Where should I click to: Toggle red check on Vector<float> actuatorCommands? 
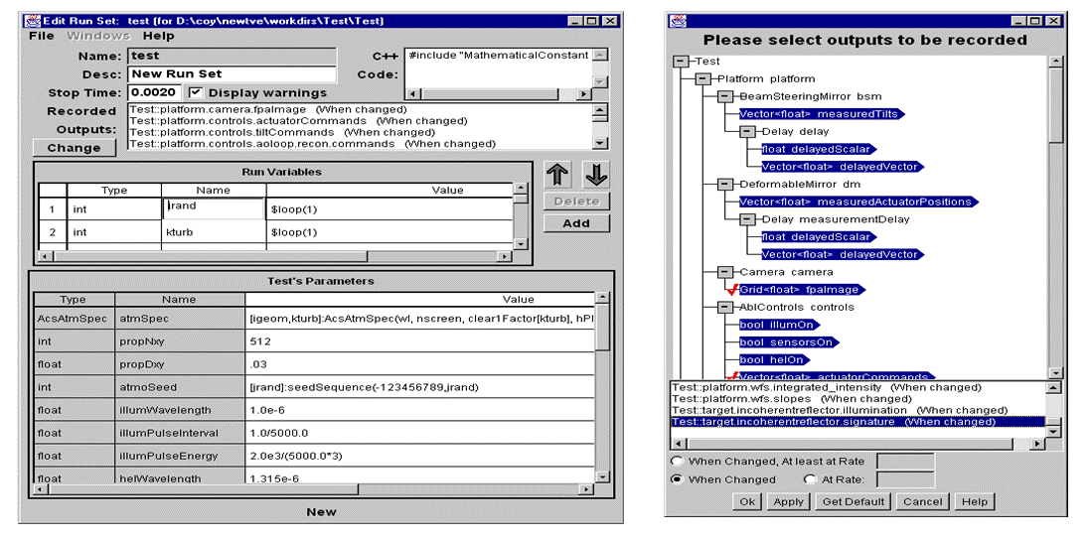point(730,376)
